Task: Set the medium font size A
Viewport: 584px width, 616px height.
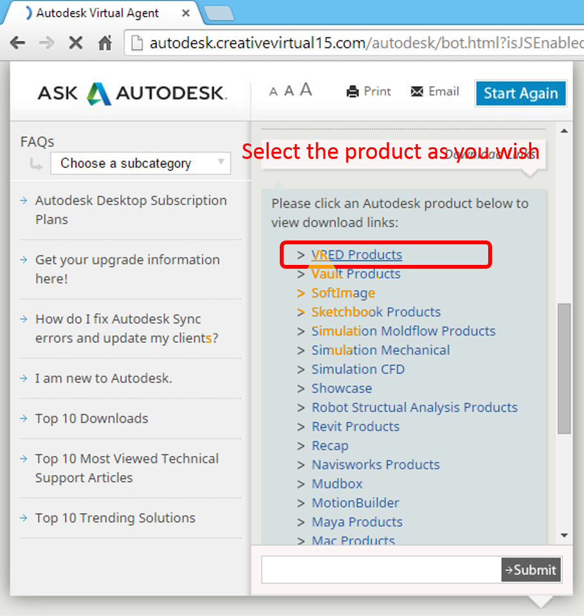Action: pos(289,91)
